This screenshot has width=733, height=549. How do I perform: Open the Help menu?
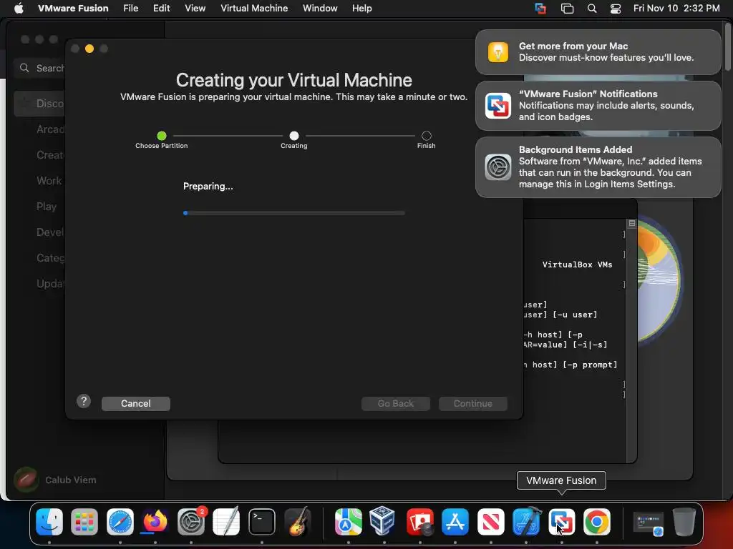point(361,8)
